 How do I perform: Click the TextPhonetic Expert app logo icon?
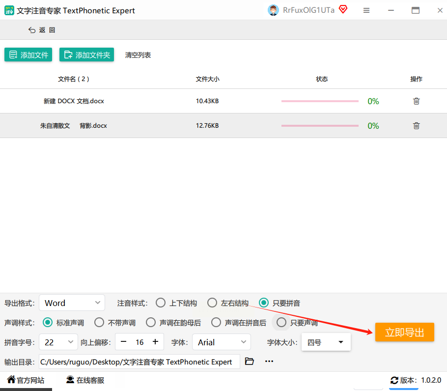(9, 10)
